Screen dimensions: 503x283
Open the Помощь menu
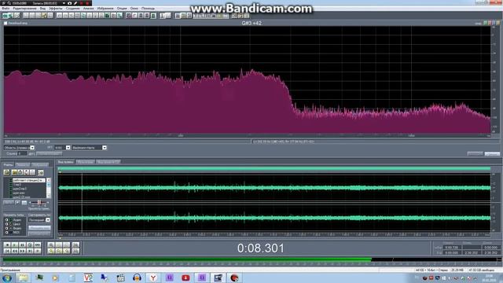point(148,9)
